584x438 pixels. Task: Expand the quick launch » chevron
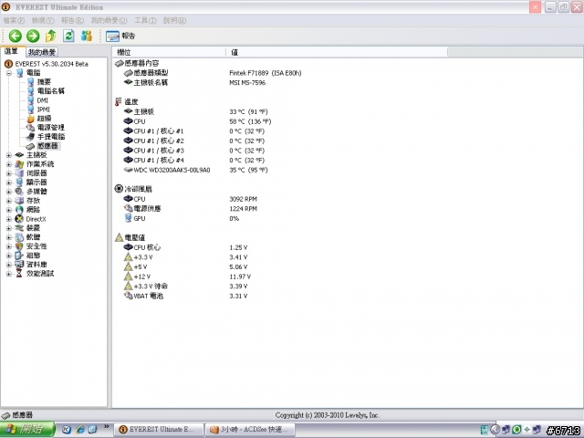[106, 426]
